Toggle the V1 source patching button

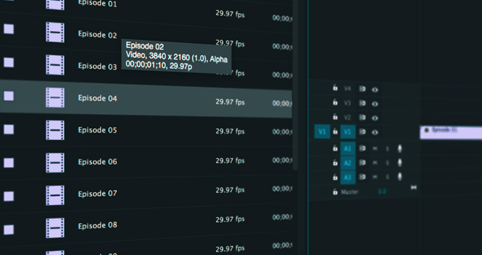pos(322,133)
